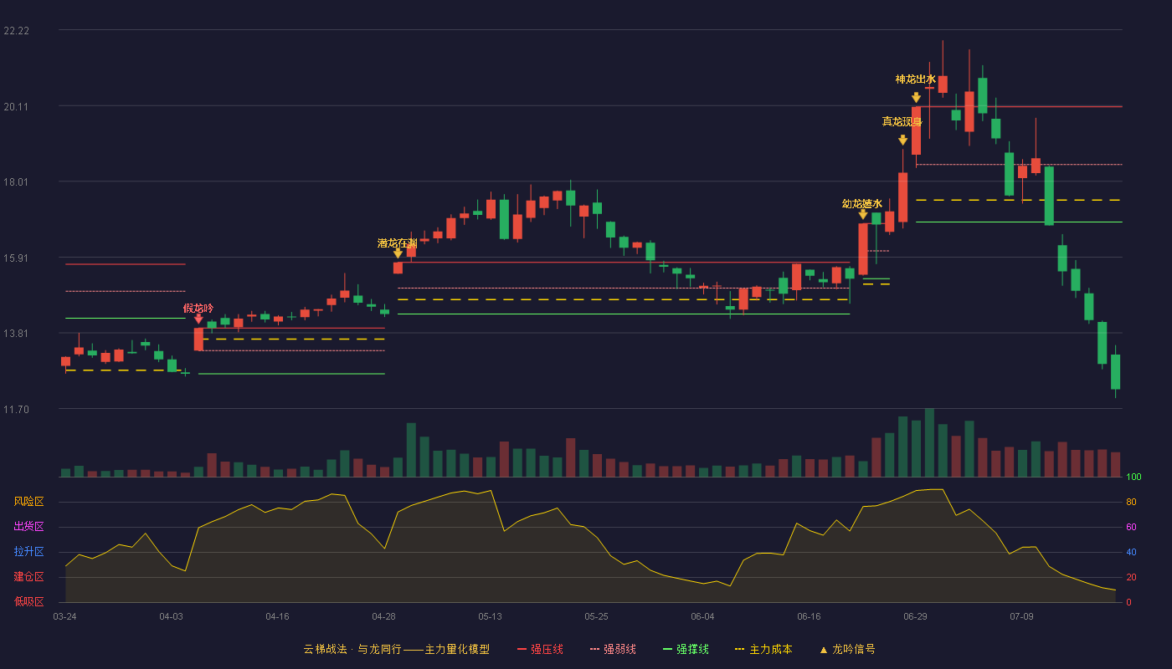Click the 20.11 price axis label
The width and height of the screenshot is (1172, 669).
point(17,106)
